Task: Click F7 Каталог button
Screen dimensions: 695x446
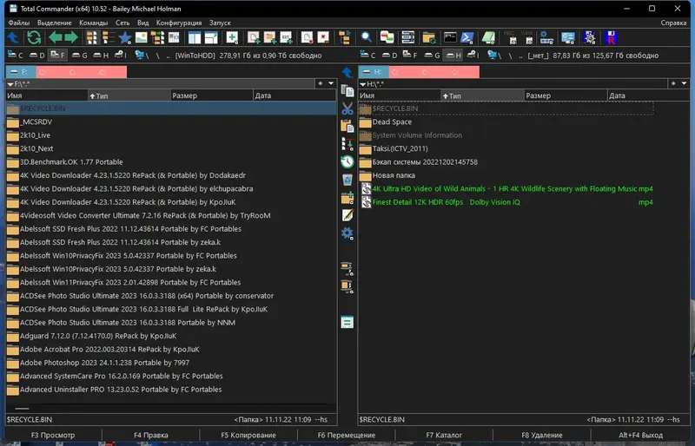Action: 444,435
